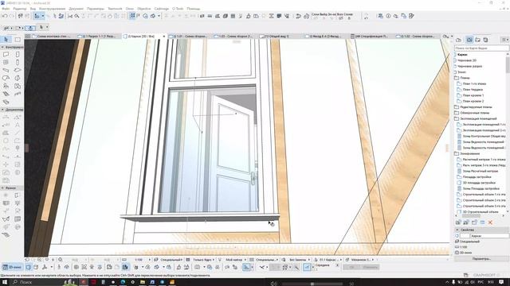
Task: Toggle the 3D-окно view button
Action: point(12,267)
